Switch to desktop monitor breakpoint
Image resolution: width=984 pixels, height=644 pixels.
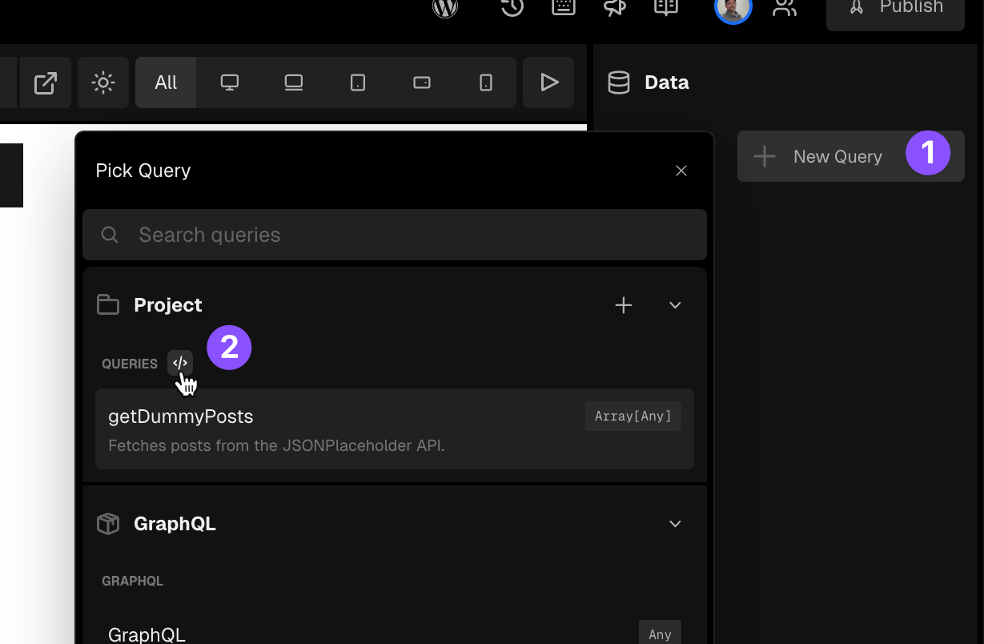[230, 83]
